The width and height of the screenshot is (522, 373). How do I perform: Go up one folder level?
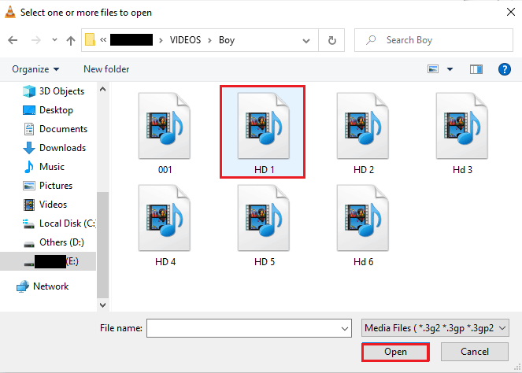point(70,40)
